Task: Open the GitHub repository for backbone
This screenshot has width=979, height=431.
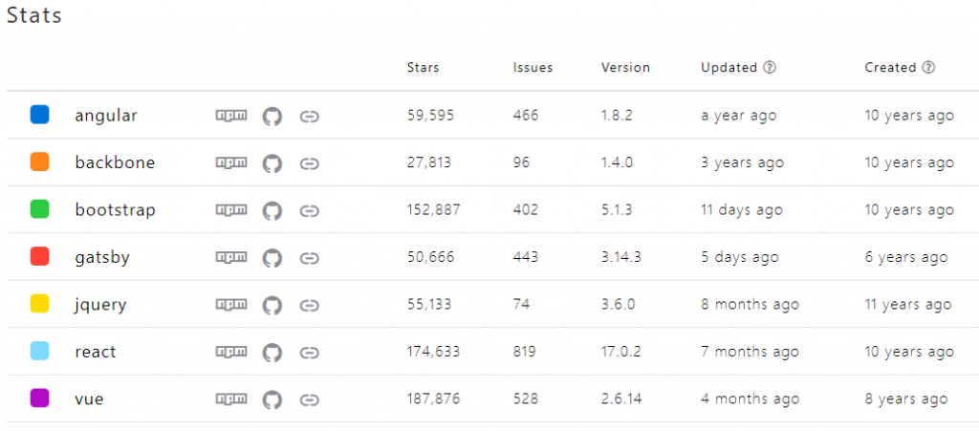Action: [x=272, y=163]
